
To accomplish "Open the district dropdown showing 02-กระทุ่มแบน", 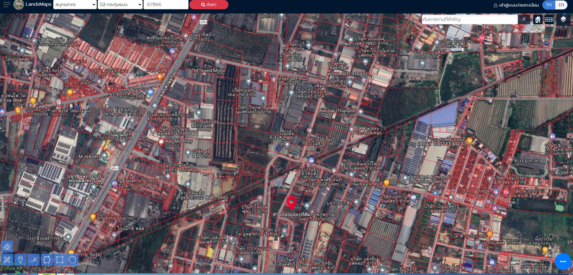I will pyautogui.click(x=120, y=4).
